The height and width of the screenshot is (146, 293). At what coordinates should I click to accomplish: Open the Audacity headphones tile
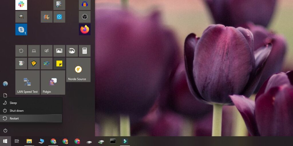tap(85, 5)
